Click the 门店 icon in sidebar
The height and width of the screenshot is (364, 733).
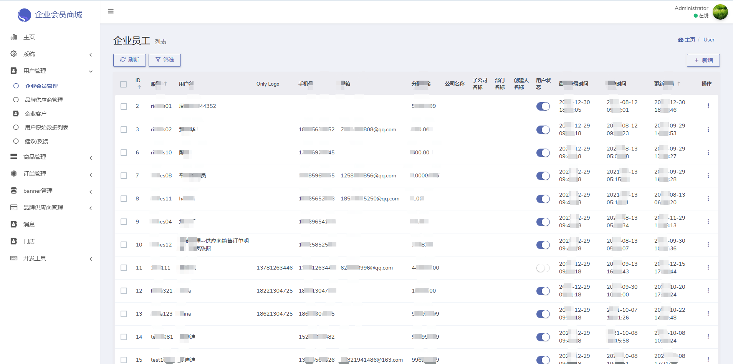[14, 241]
